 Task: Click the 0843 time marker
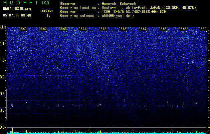[63, 29]
